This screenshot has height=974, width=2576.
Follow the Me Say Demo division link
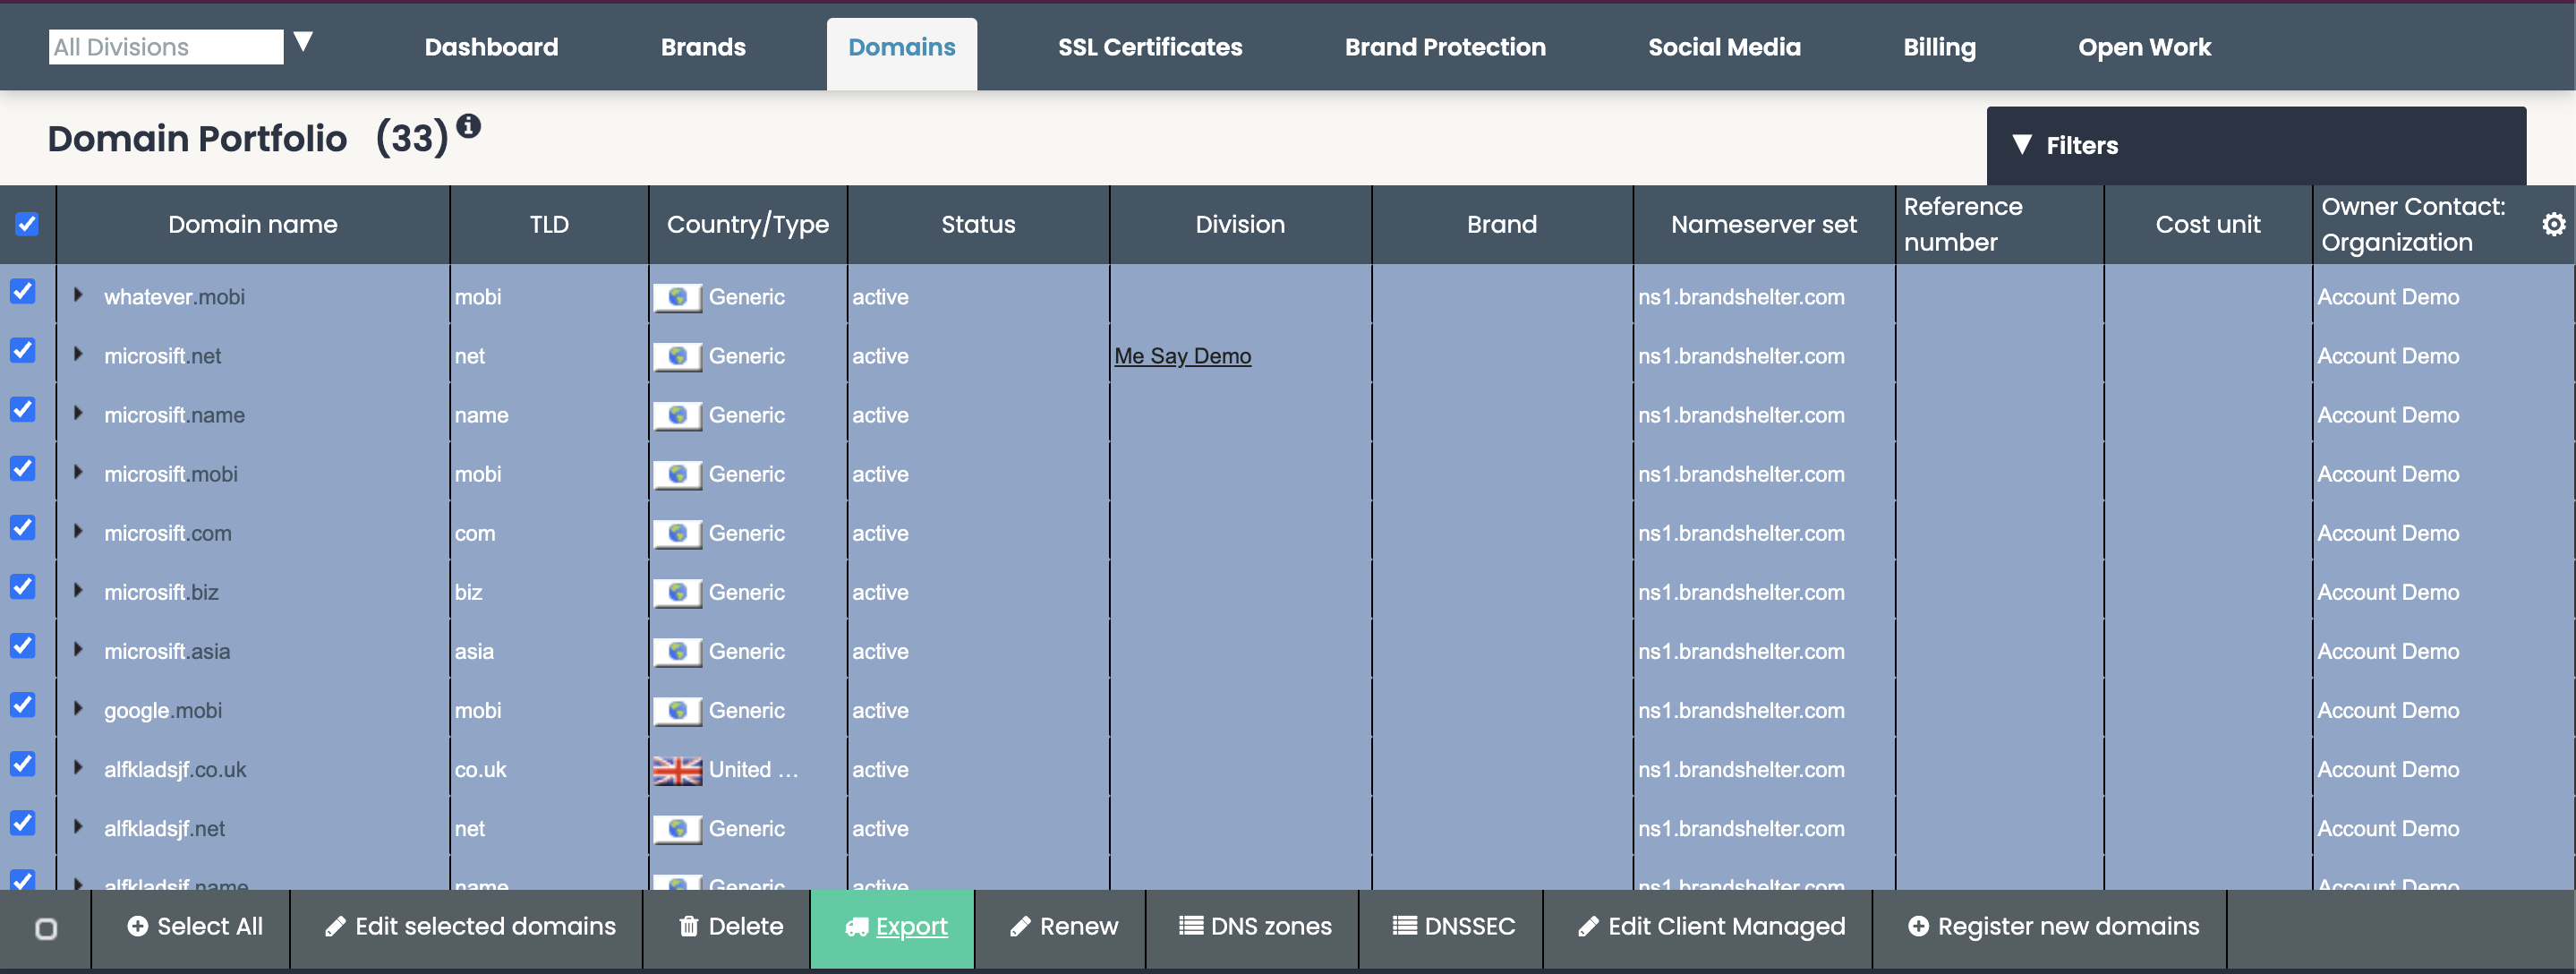(1182, 356)
